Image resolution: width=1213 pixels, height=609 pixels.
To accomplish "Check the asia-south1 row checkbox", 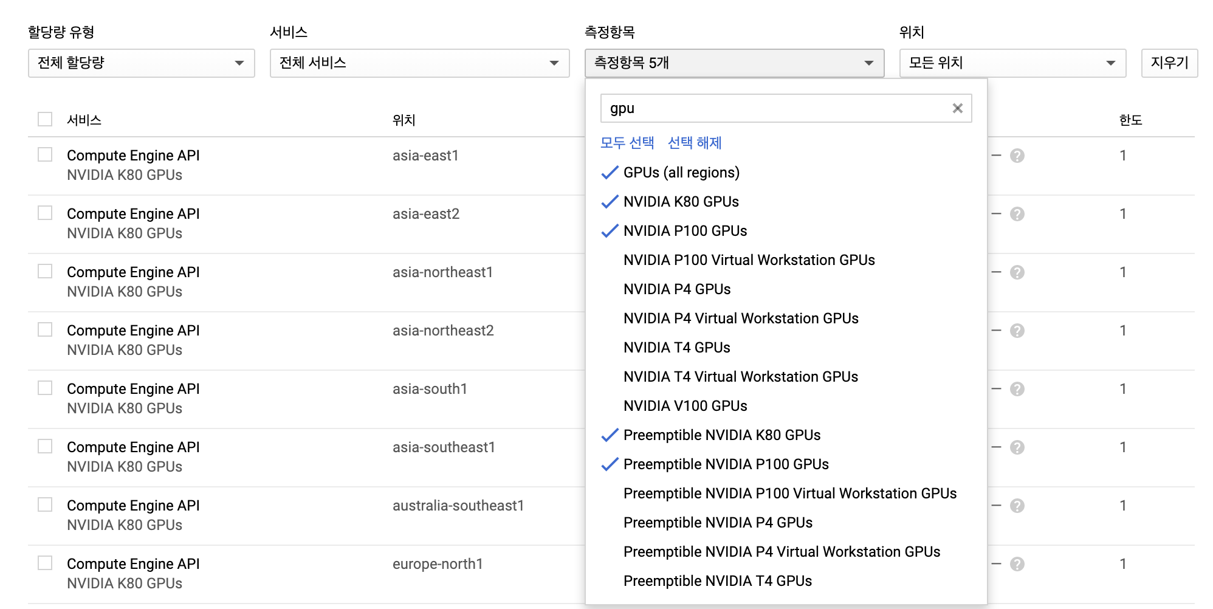I will (45, 388).
